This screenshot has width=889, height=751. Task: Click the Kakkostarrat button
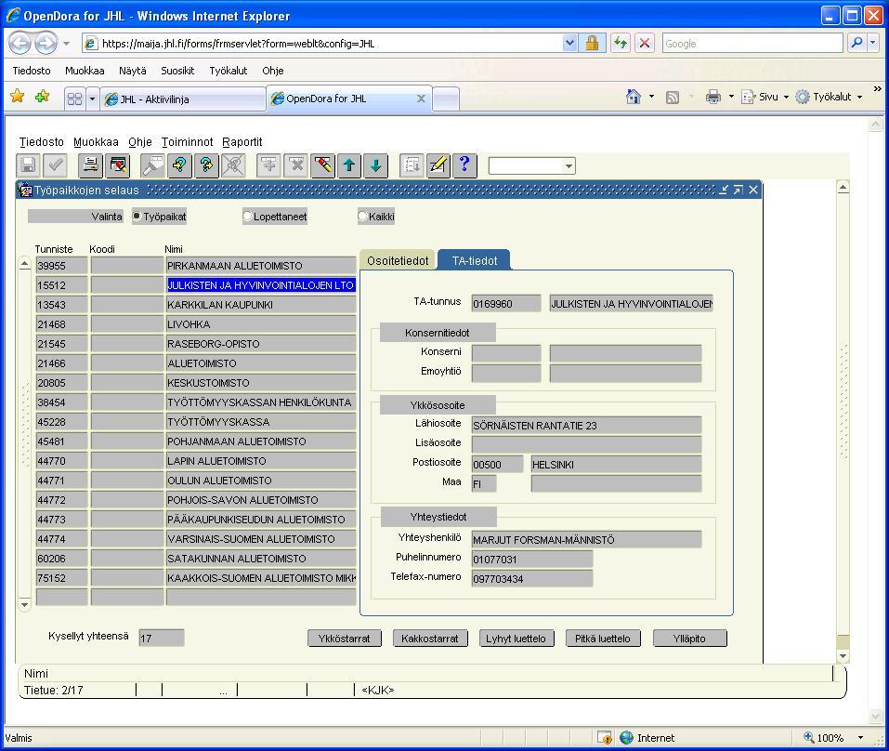430,639
